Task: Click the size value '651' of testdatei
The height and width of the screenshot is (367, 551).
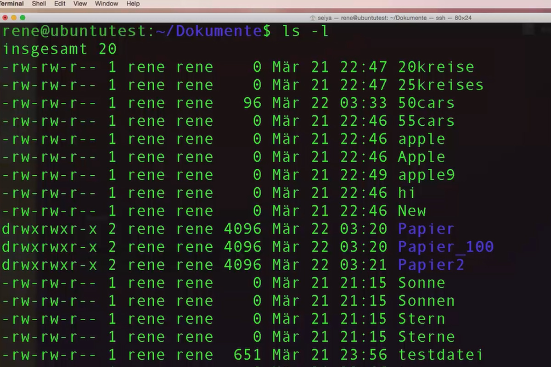Action: point(247,355)
